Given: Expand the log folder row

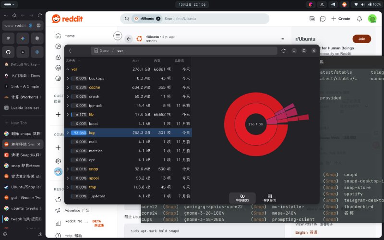Looking at the screenshot, I should click(68, 132).
